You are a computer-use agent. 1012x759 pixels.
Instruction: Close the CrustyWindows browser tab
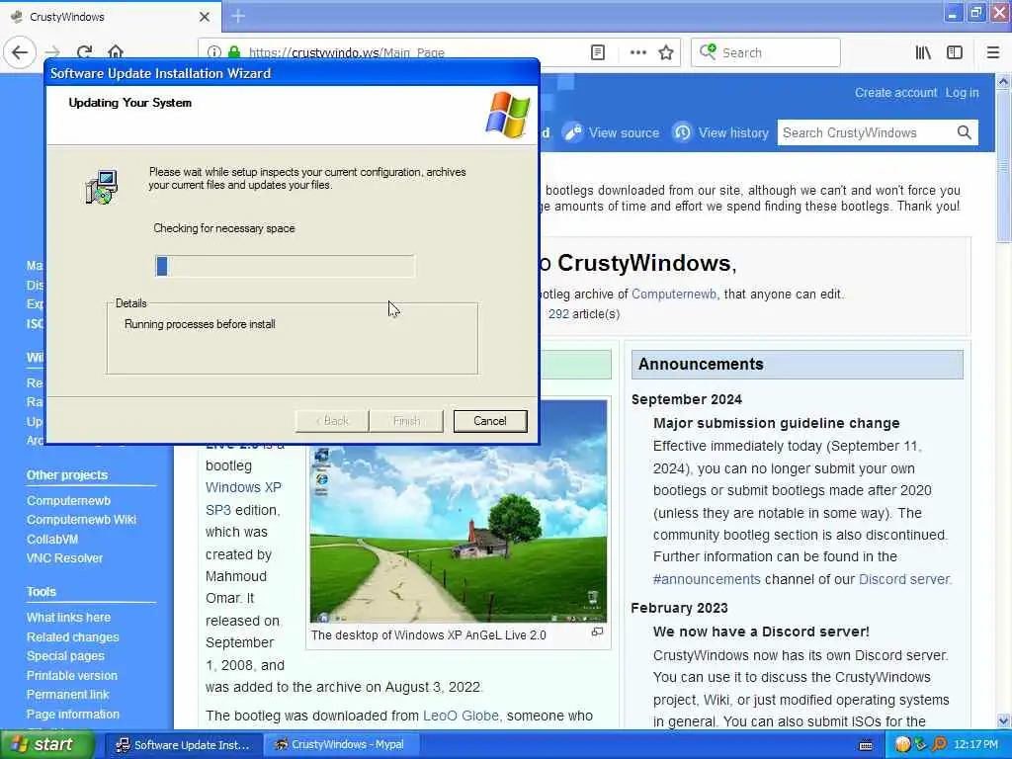(x=205, y=17)
